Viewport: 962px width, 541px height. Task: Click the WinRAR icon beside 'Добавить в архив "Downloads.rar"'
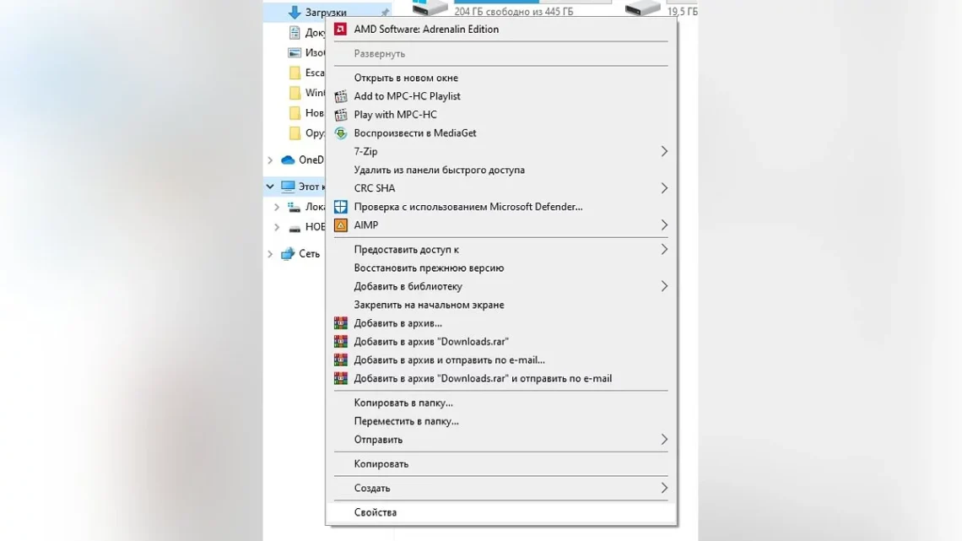[x=341, y=341]
